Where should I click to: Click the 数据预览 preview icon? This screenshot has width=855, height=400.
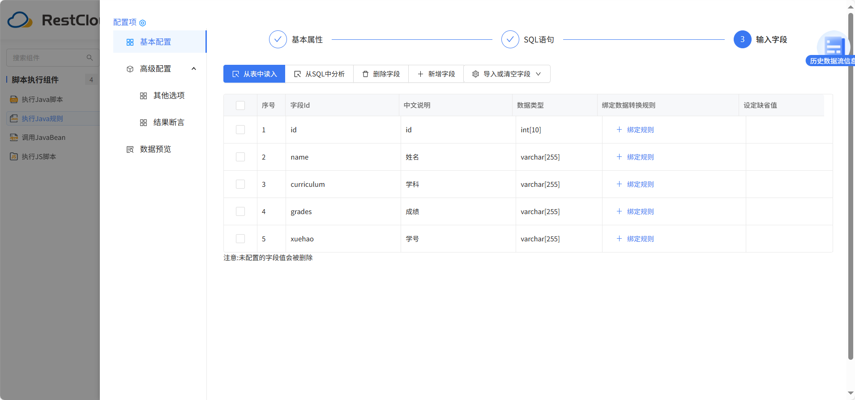point(130,149)
